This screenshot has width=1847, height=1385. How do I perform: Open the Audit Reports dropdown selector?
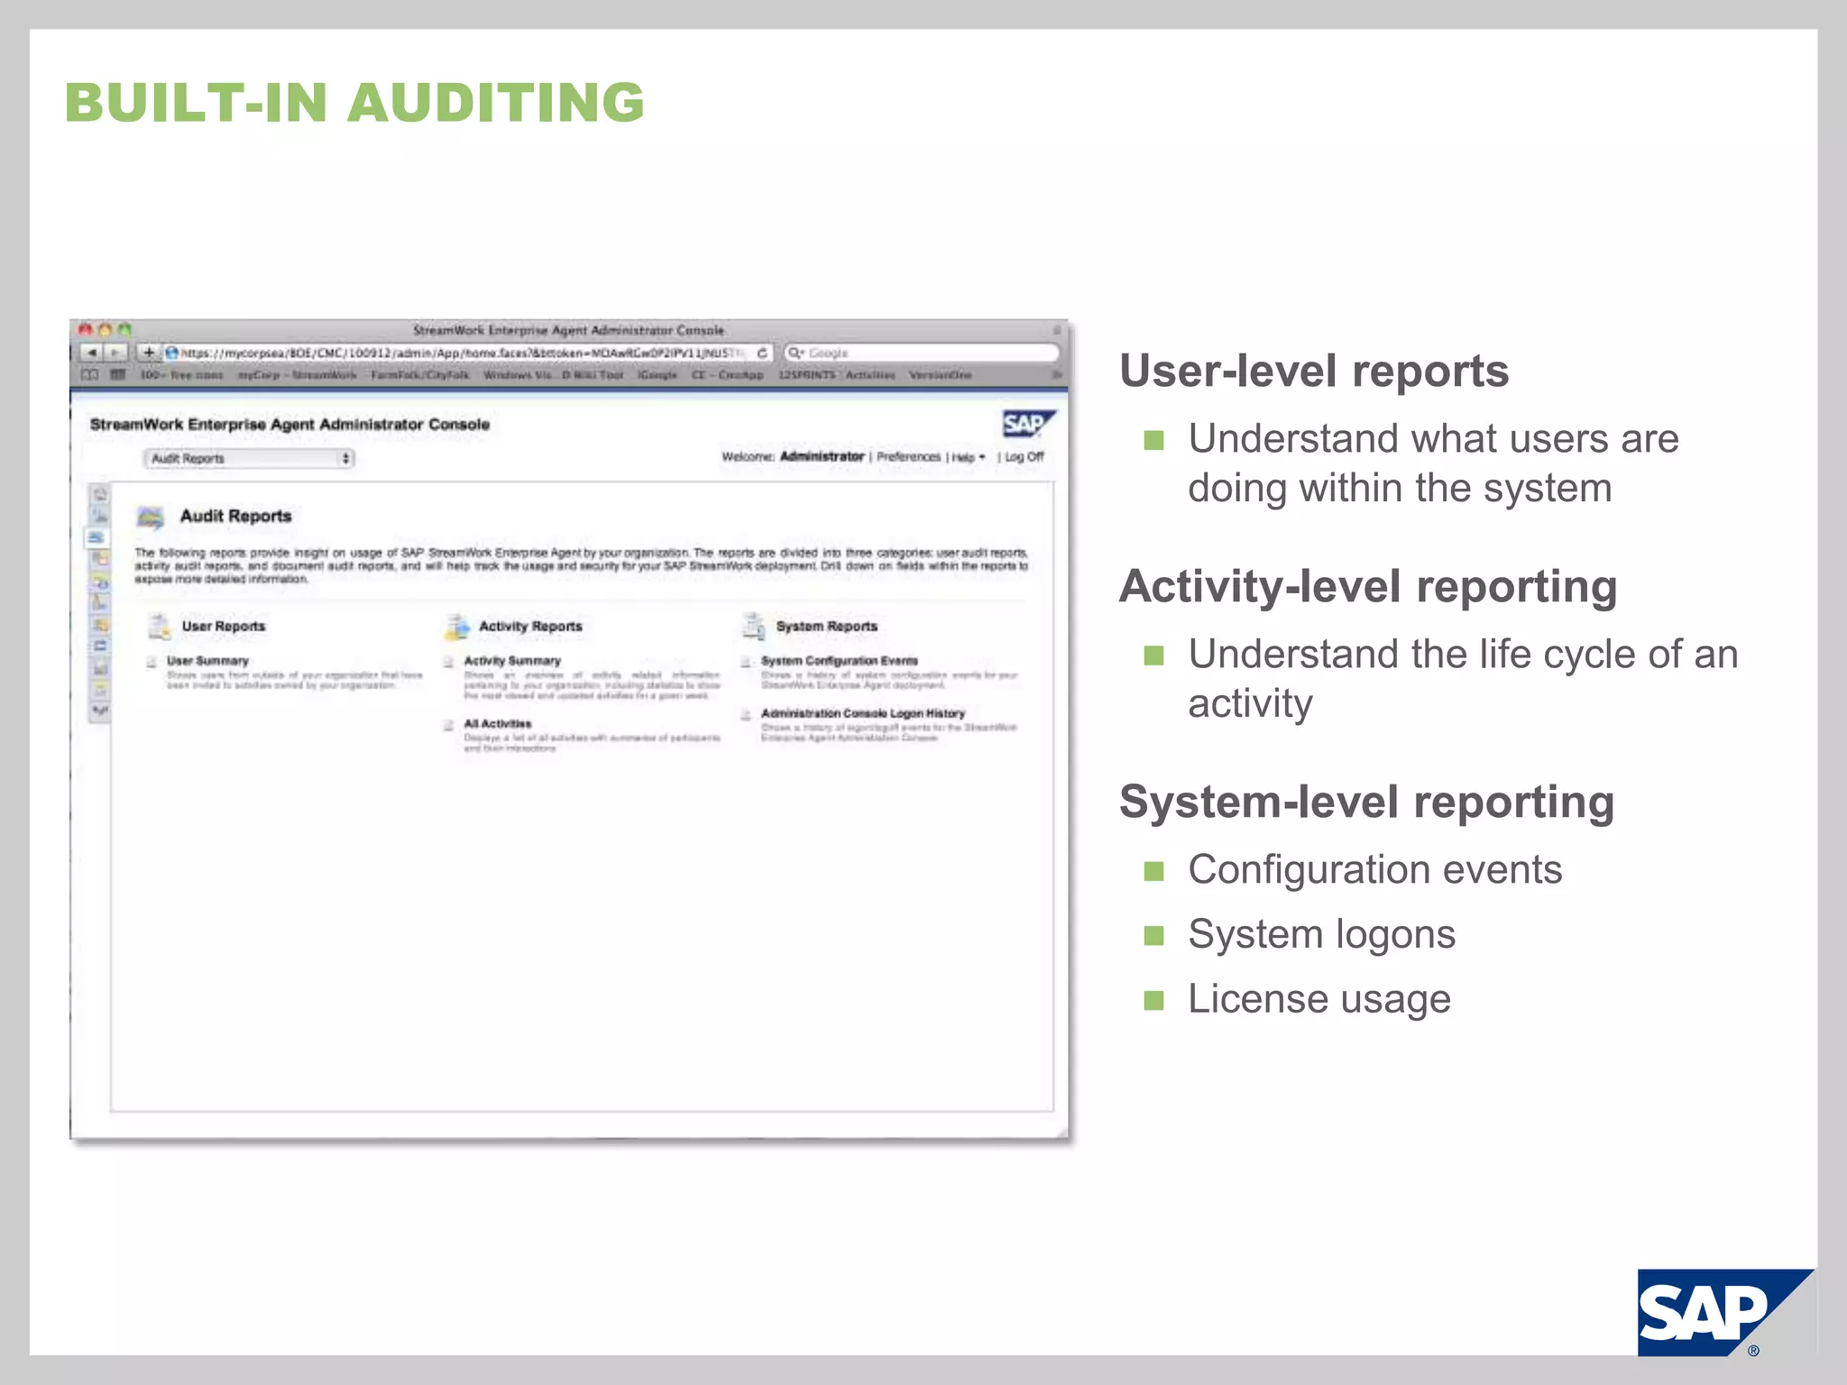[249, 459]
